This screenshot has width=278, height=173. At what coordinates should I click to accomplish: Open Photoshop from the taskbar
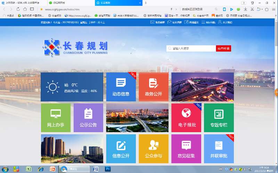pos(108,169)
